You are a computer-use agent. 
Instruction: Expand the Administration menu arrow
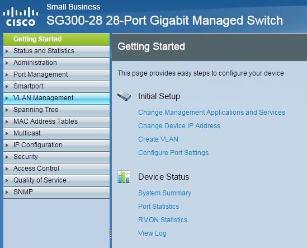pos(7,63)
